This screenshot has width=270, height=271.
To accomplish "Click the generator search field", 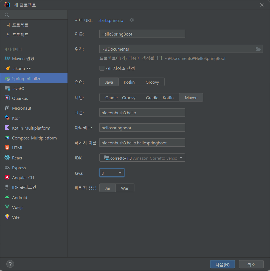I will point(34,15).
